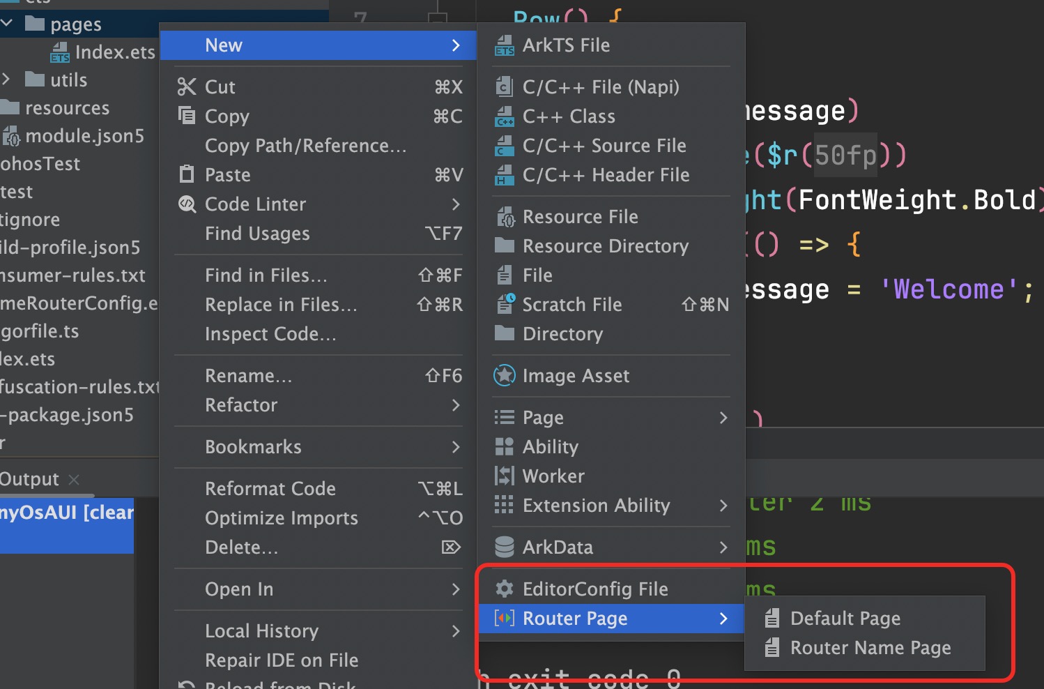Click the C/C++ Header File icon
The image size is (1044, 689).
click(x=505, y=175)
